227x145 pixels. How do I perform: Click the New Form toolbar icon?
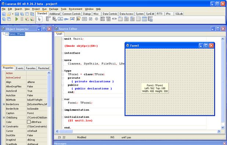[x=27, y=14]
